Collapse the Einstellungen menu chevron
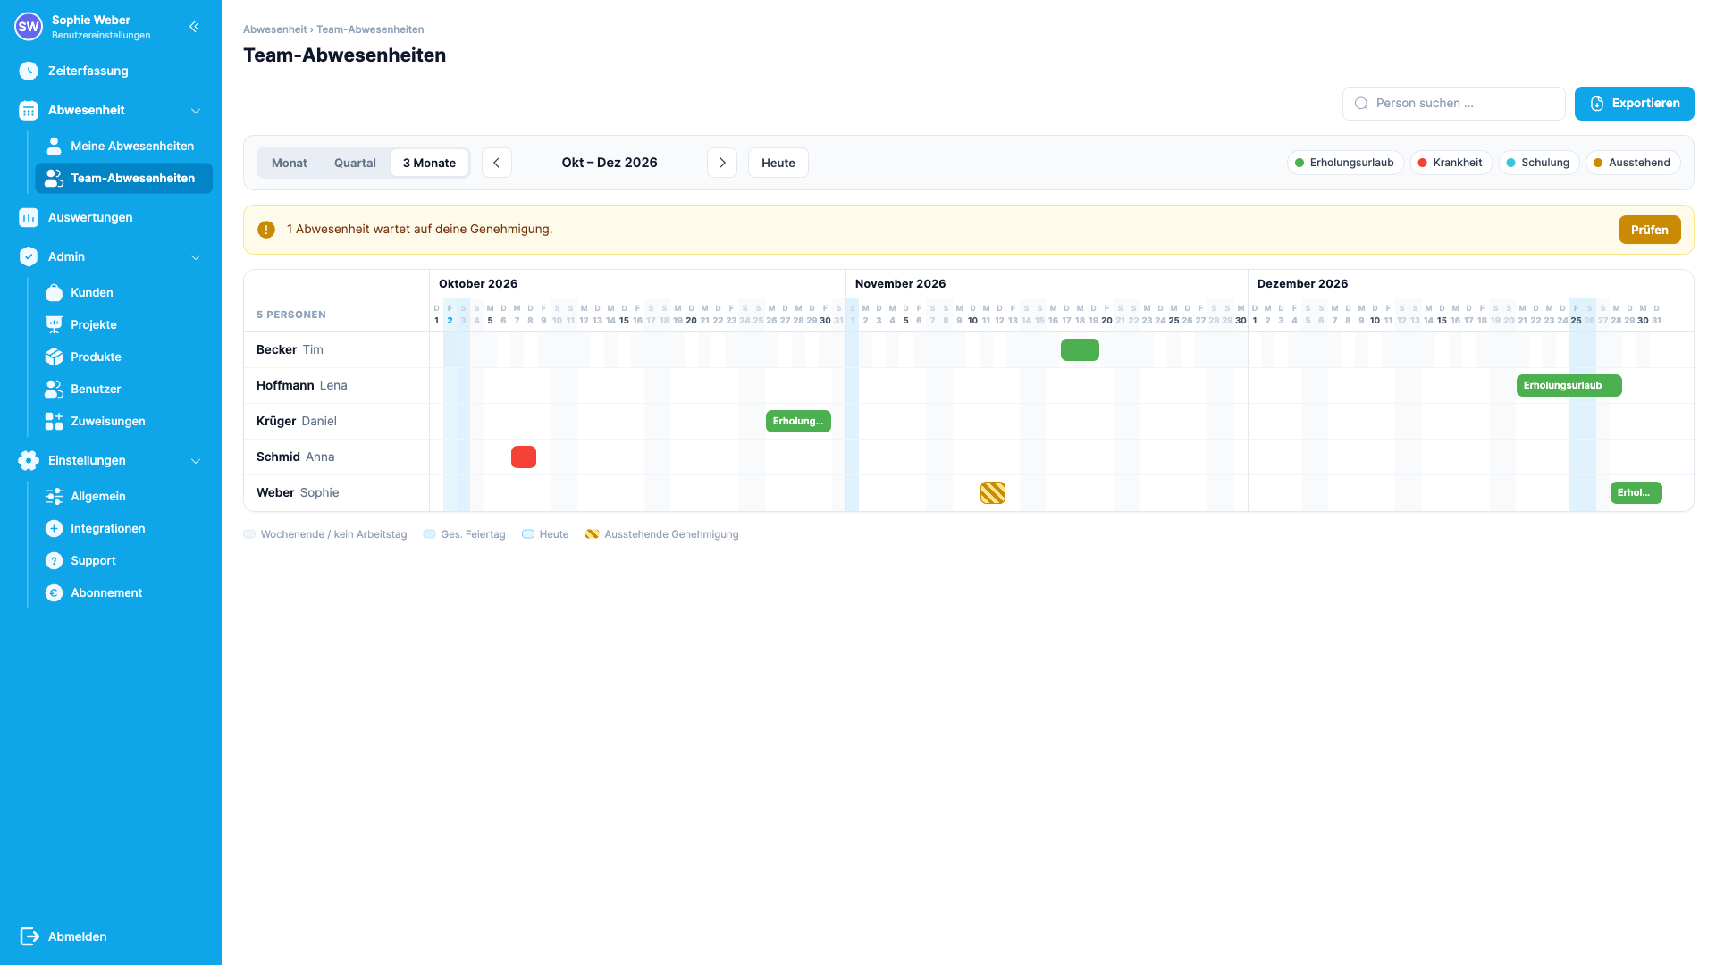 click(196, 461)
